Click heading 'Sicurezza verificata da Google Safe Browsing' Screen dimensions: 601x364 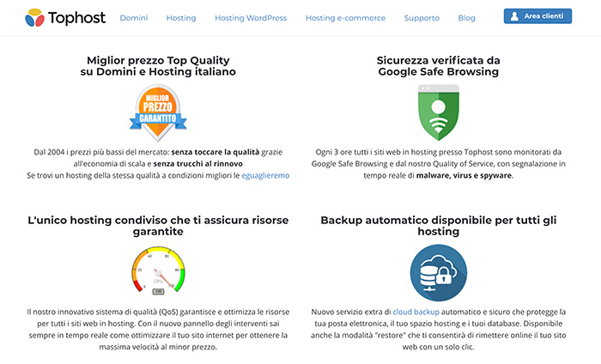(x=438, y=66)
